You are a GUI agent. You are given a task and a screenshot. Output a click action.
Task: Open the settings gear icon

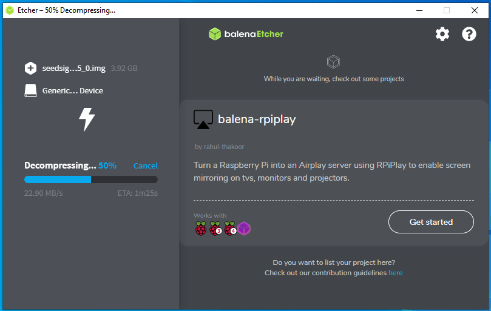[442, 34]
